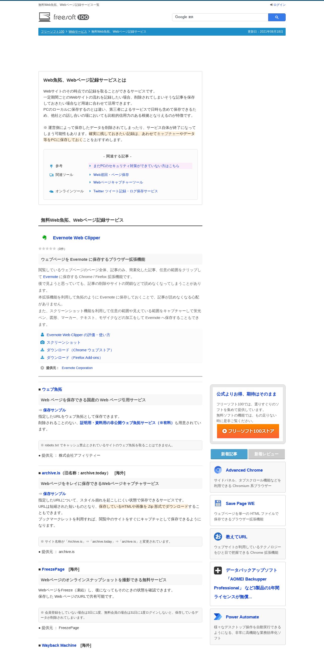Open ウェブ魚拓 heading link
324x649 pixels.
52,389
